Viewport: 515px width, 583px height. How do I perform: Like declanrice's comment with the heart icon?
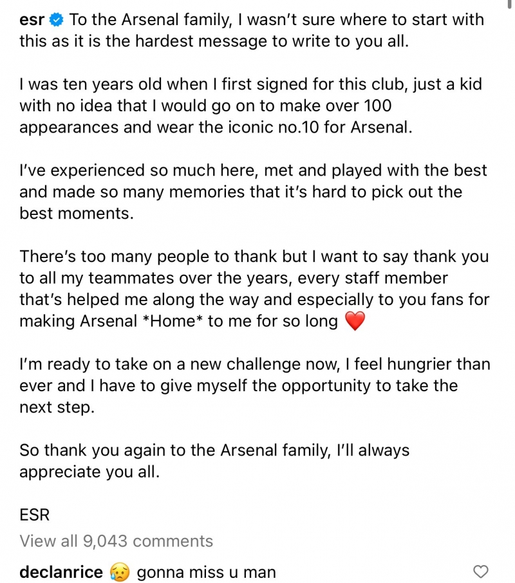coord(481,571)
